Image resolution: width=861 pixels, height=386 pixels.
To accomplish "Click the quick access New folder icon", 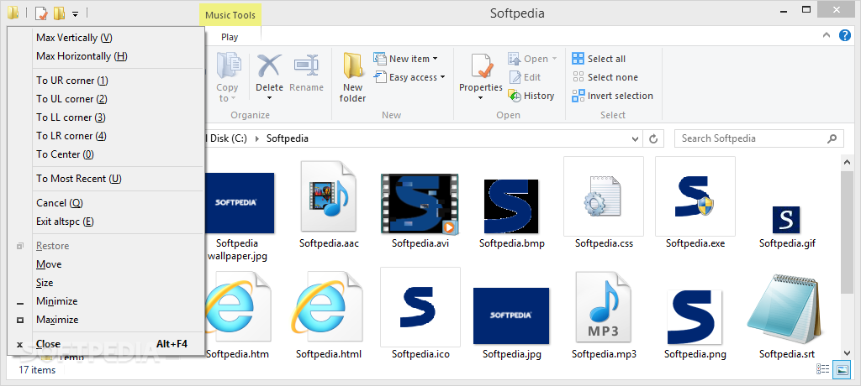I will [x=59, y=13].
